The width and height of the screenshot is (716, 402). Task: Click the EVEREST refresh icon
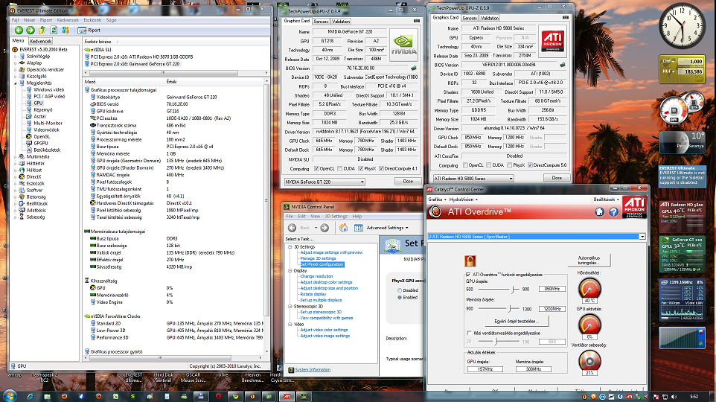54,30
